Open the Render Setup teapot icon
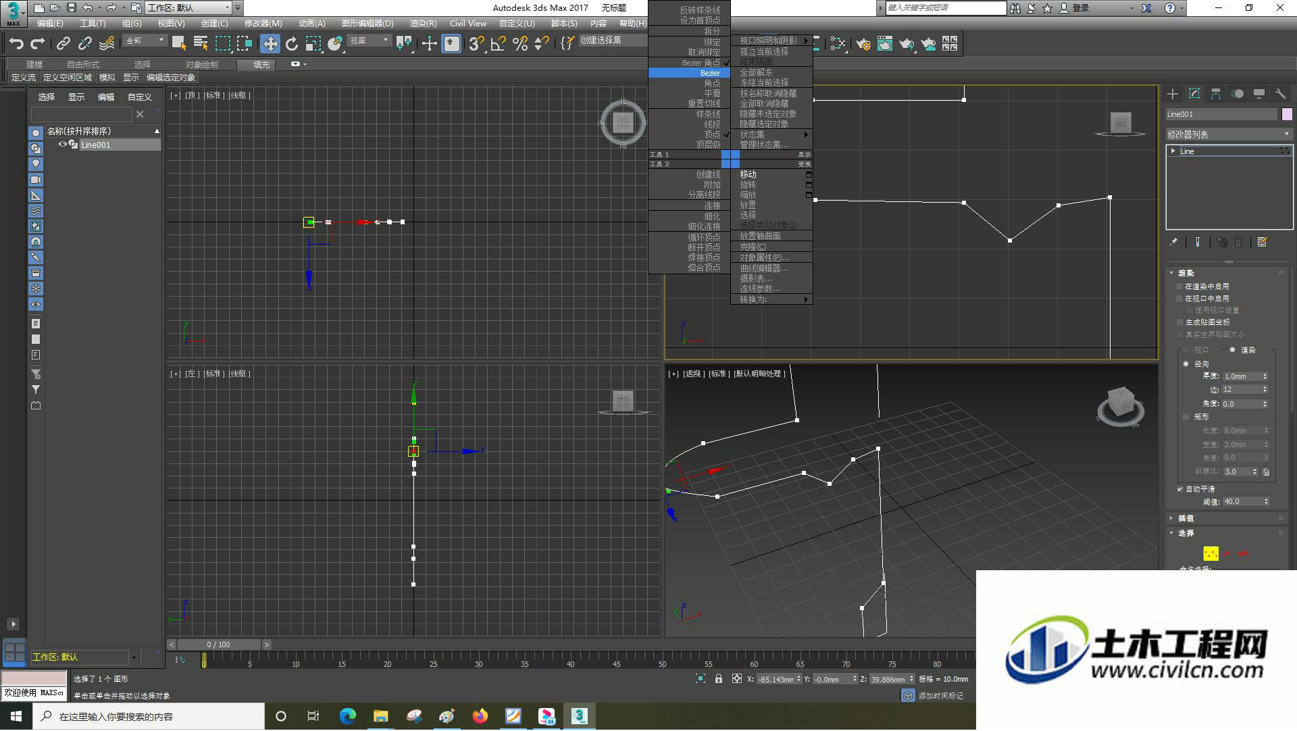The height and width of the screenshot is (731, 1297). tap(863, 44)
